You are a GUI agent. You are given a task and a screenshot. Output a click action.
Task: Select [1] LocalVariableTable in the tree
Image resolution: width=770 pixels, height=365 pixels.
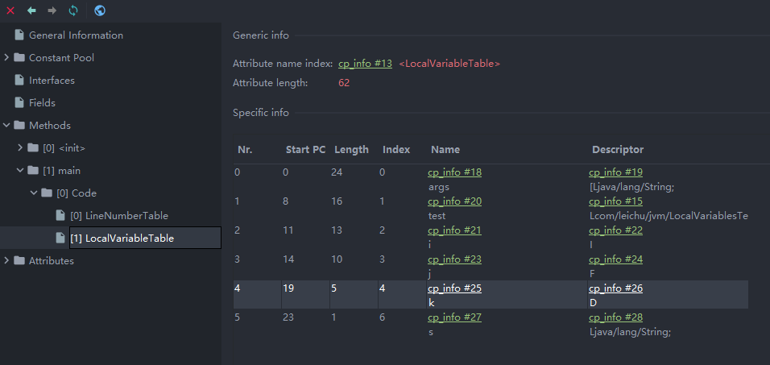[122, 238]
